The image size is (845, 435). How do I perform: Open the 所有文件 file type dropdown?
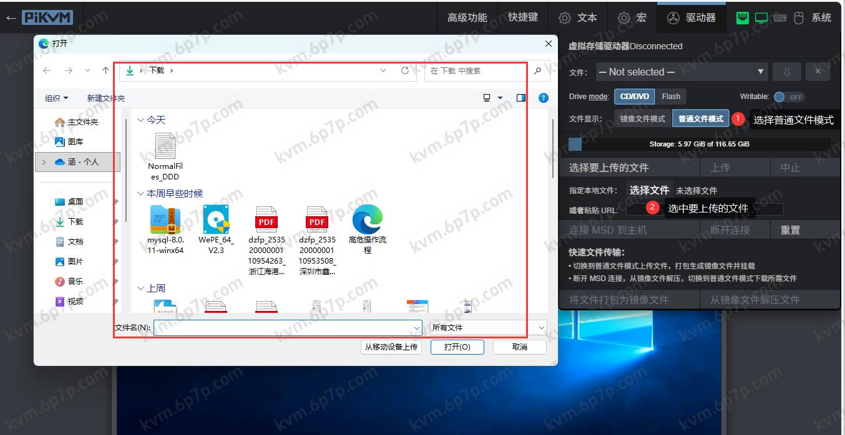coord(488,327)
